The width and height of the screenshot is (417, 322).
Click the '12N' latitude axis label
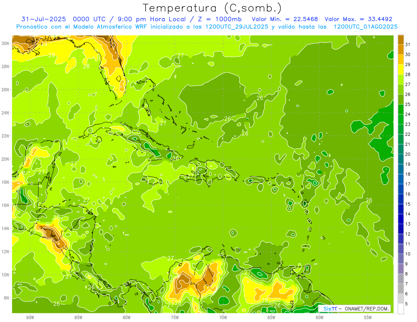6,251
